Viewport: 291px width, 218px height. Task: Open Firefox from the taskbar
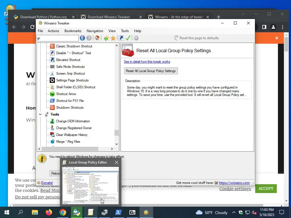pos(49,212)
